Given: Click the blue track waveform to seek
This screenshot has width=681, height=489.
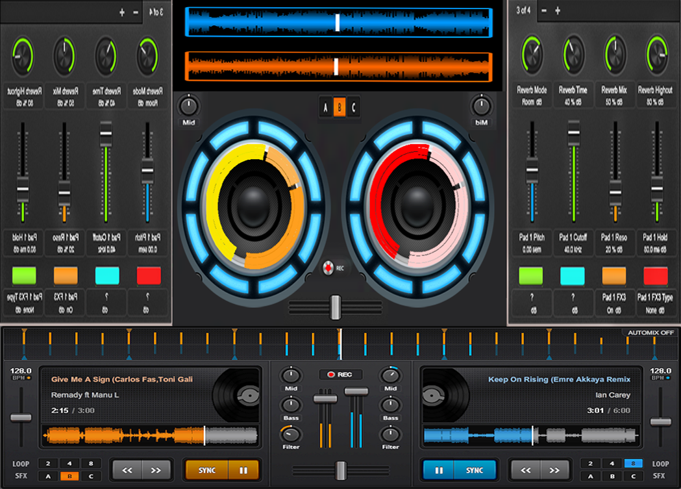Looking at the screenshot, I should 531,435.
